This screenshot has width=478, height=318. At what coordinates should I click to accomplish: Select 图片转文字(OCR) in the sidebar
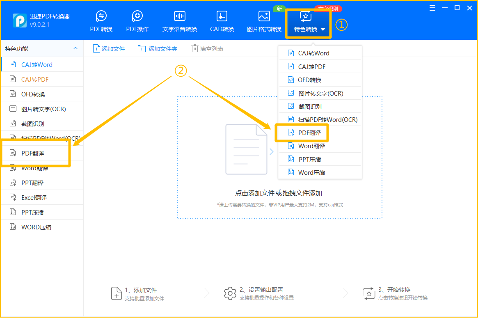[42, 109]
